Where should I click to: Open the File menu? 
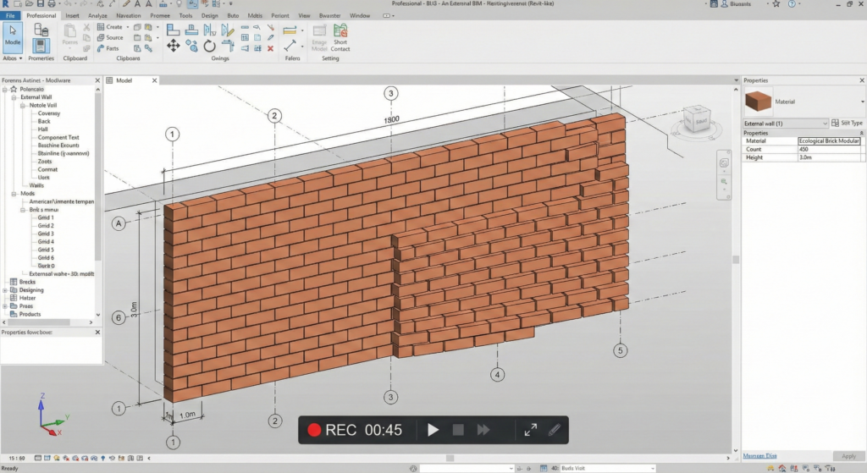tap(10, 15)
